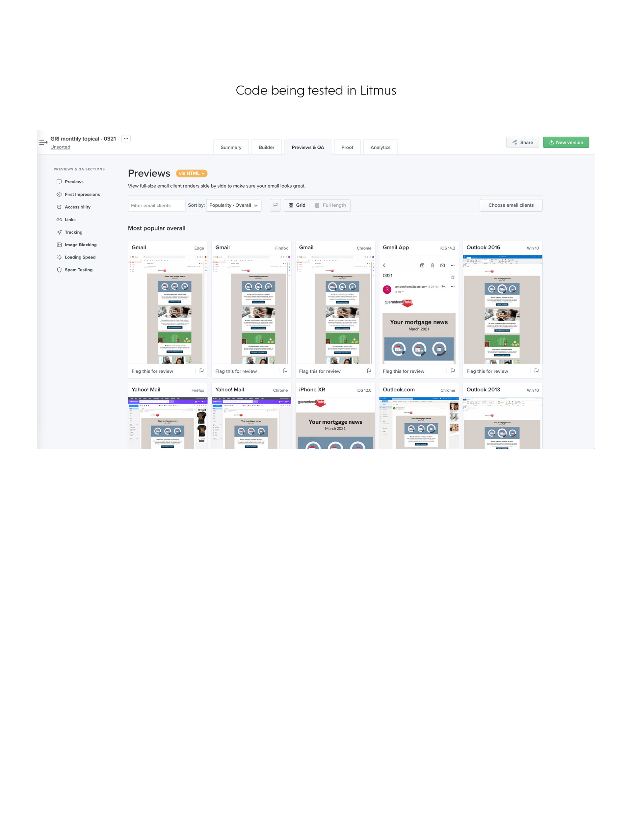Flag the Gmail Chrome preview for review

click(369, 371)
